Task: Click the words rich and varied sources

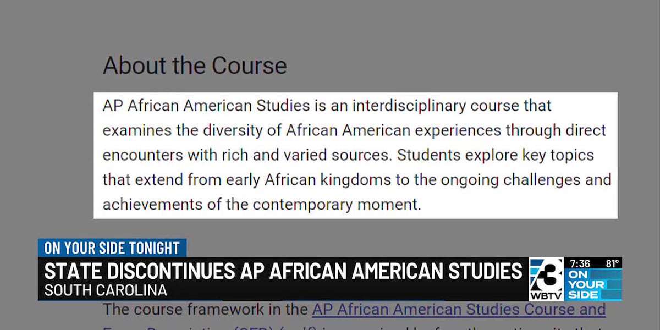Action: [305, 155]
